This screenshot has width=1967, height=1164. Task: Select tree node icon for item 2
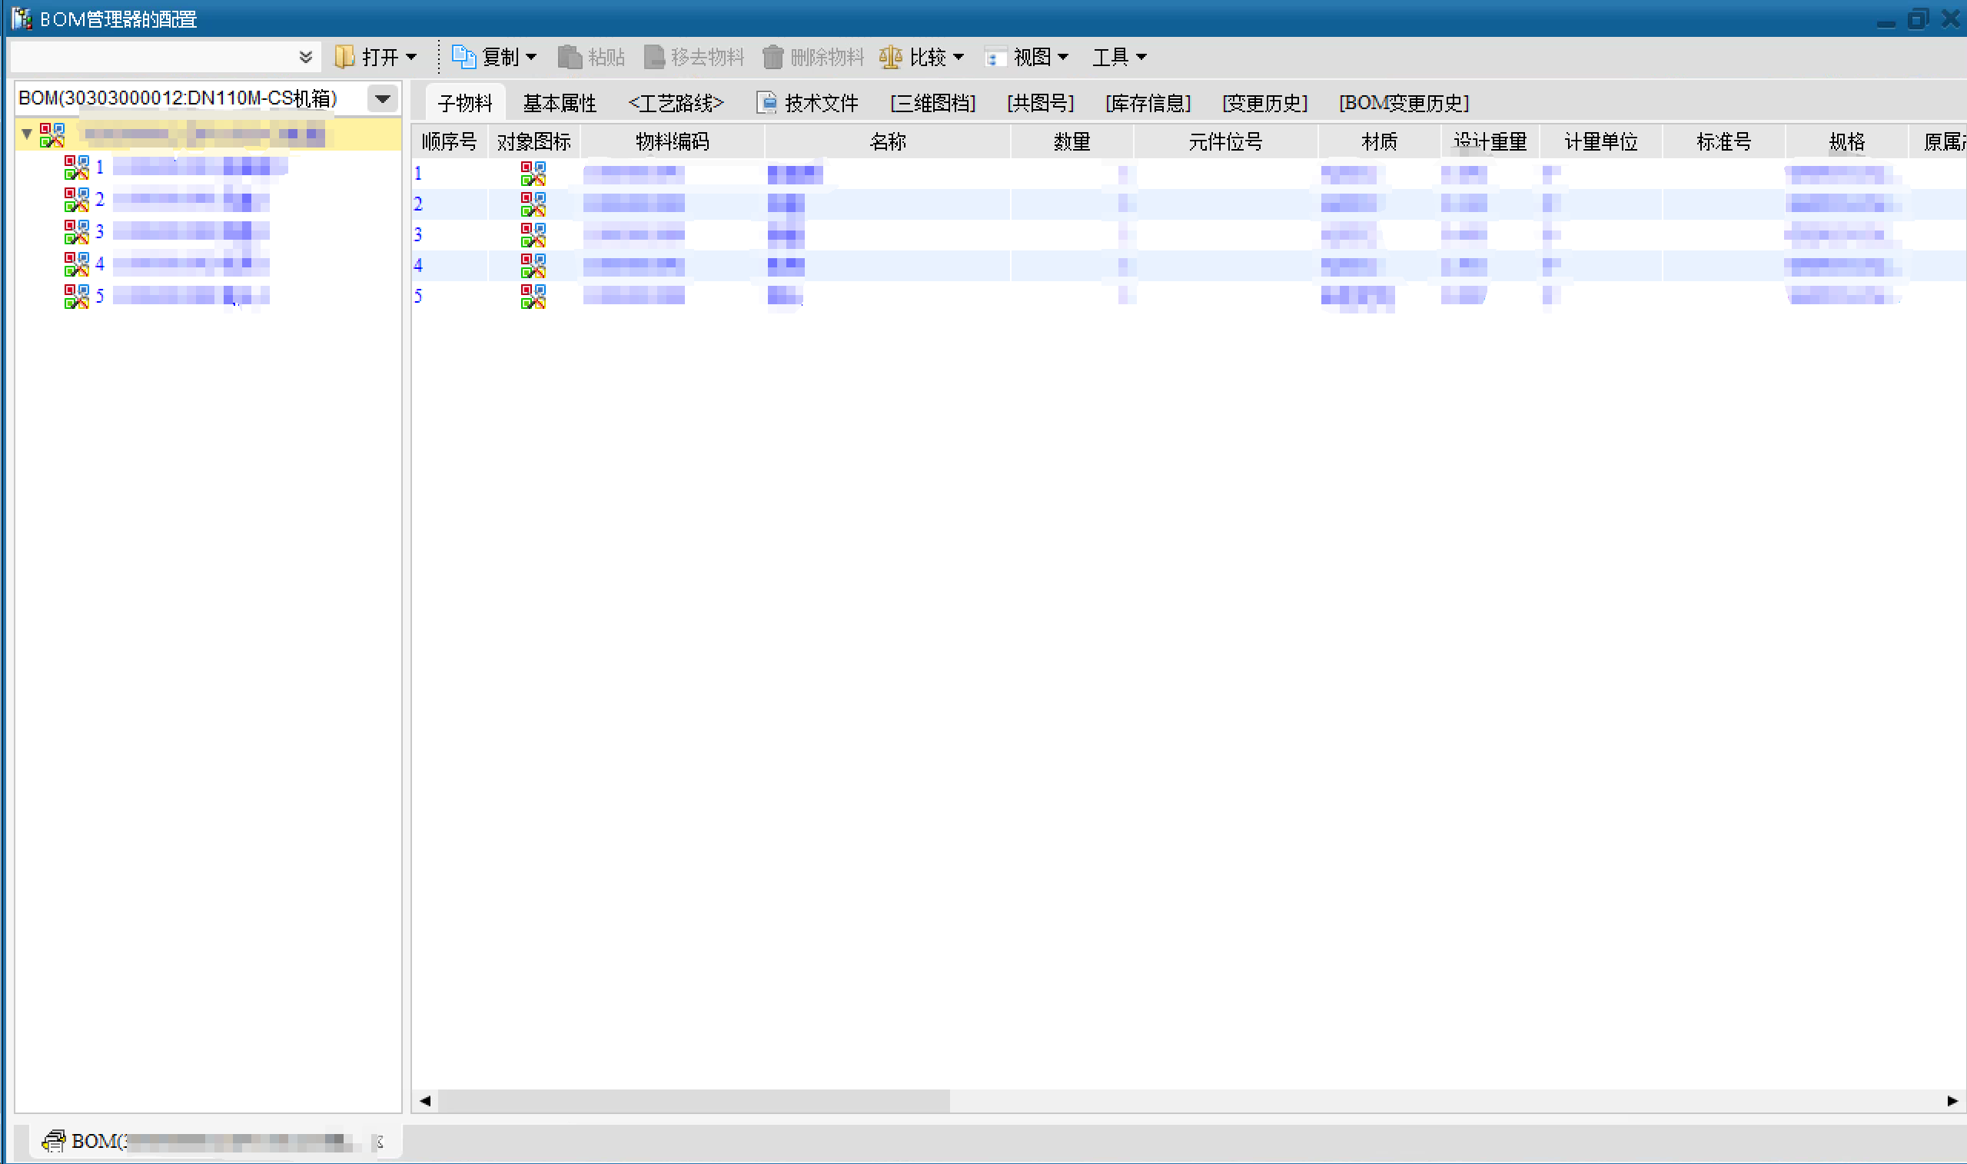[x=76, y=199]
